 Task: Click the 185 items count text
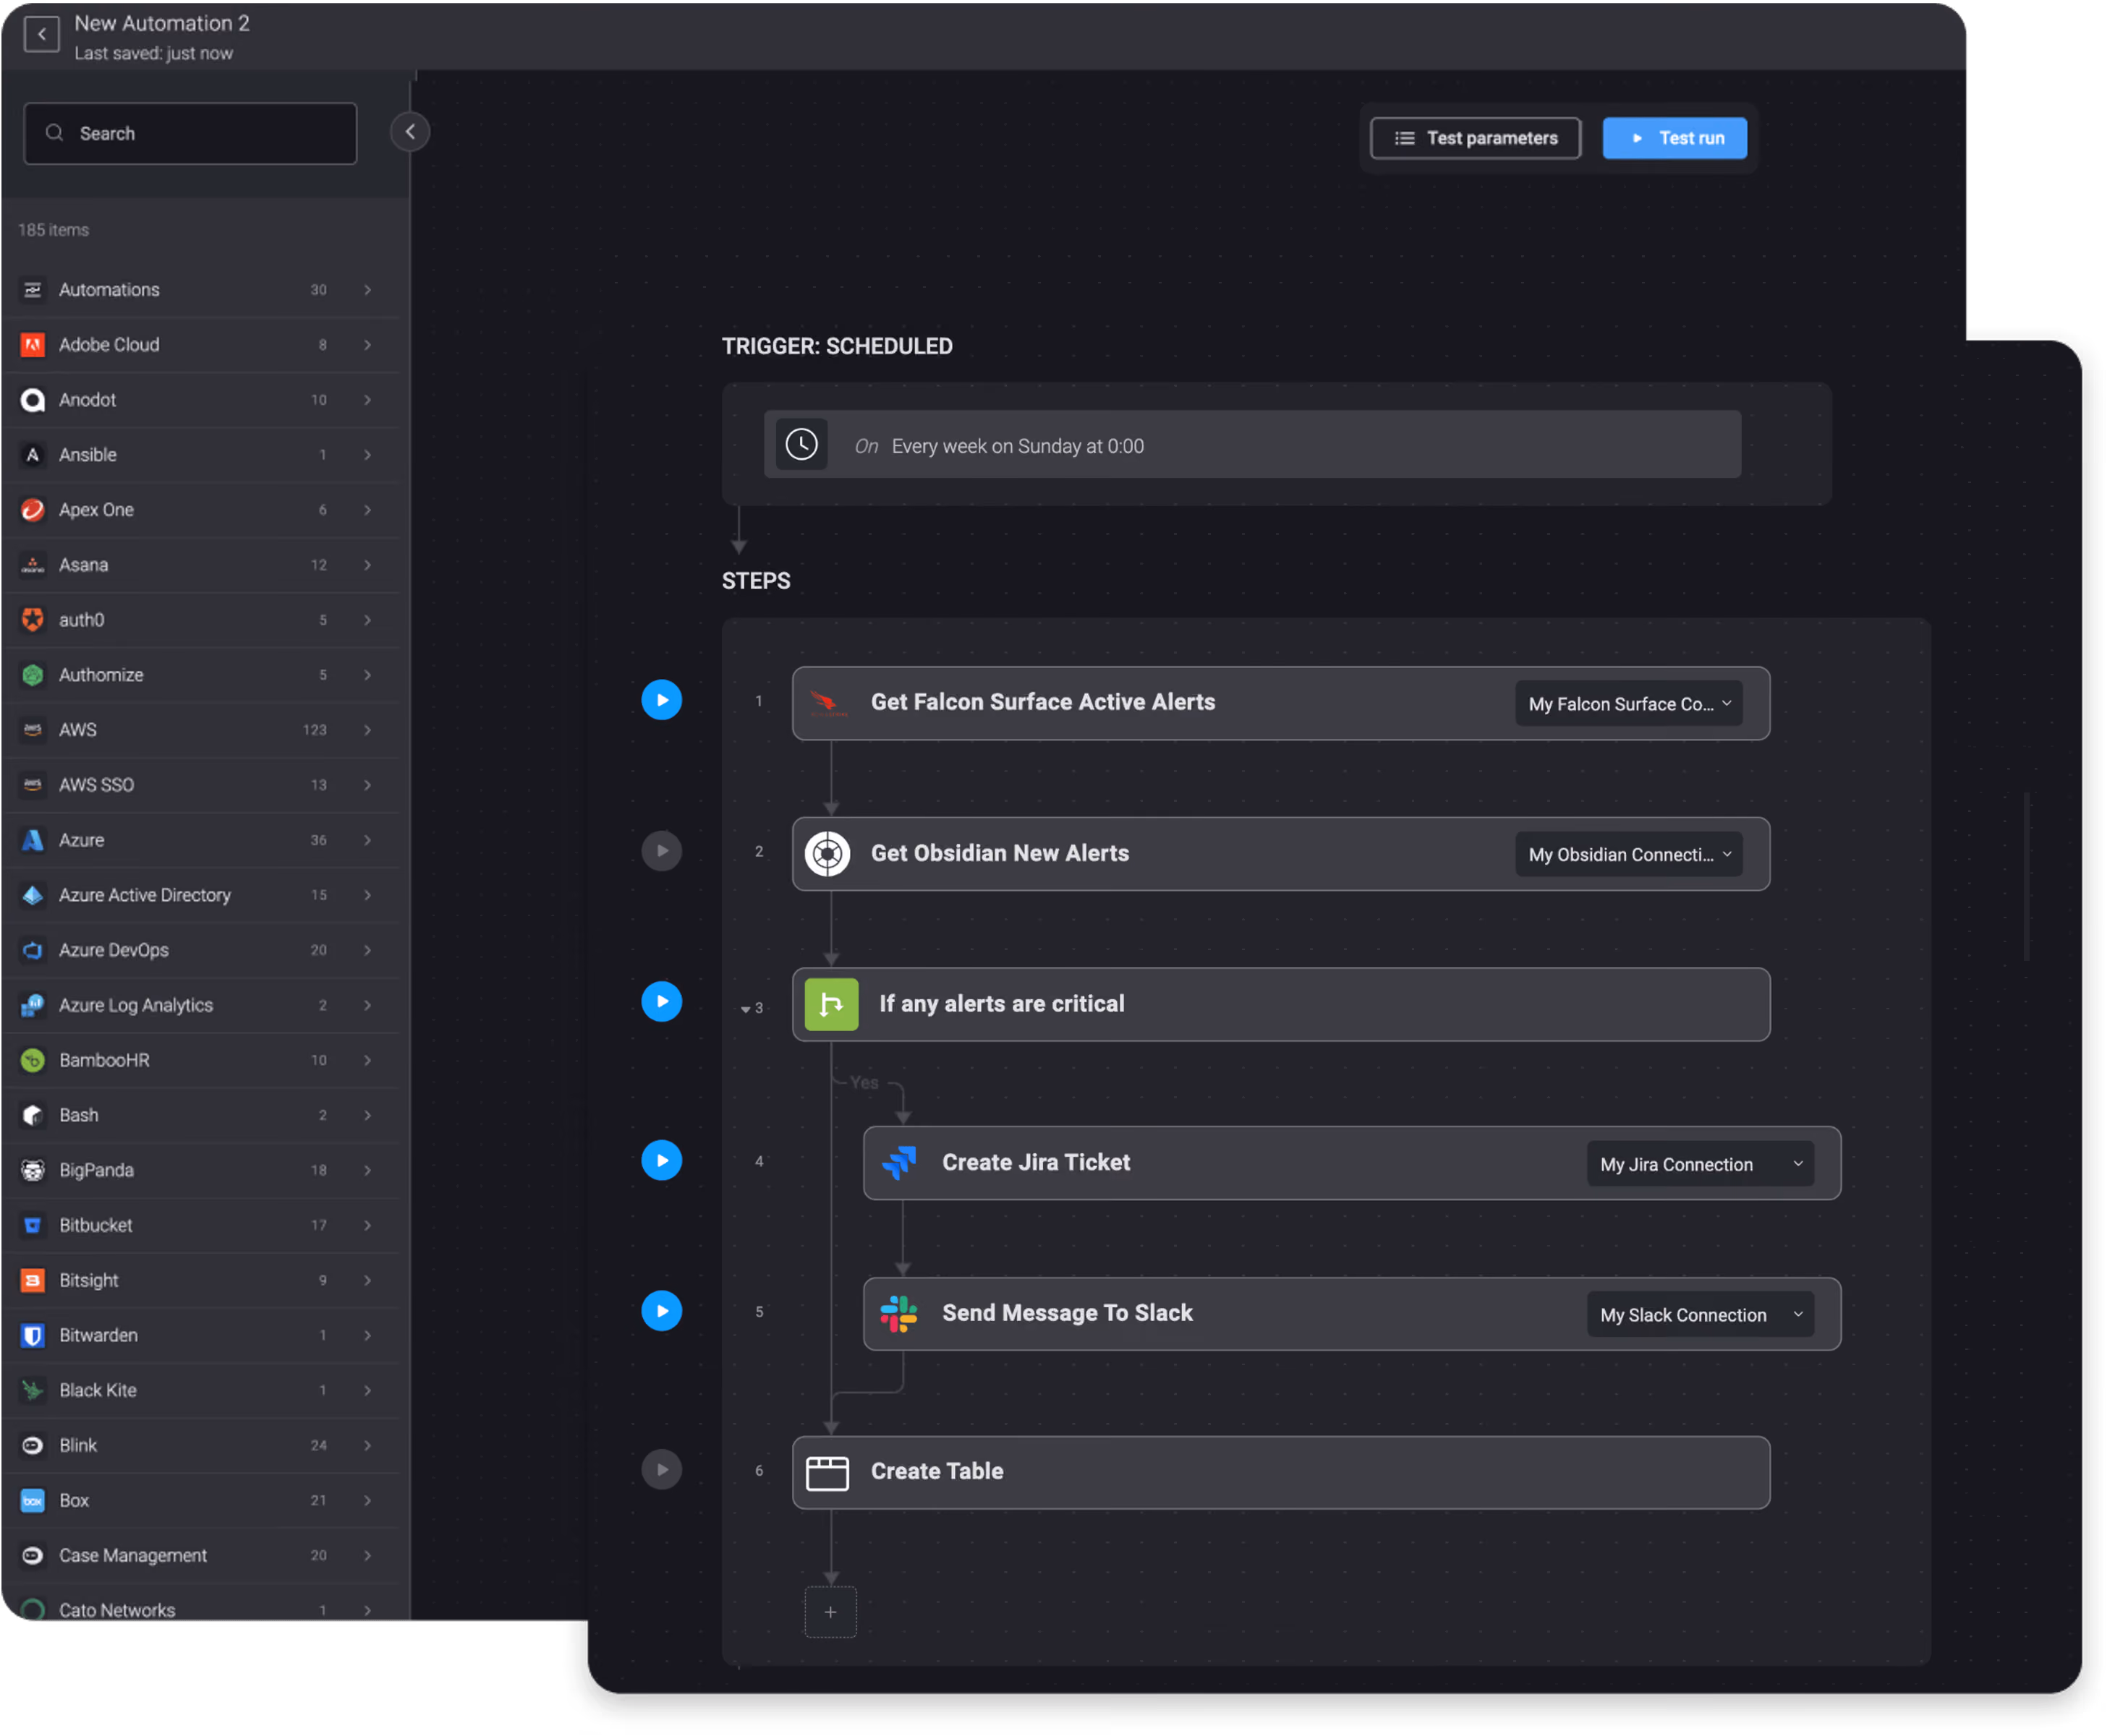pyautogui.click(x=53, y=230)
